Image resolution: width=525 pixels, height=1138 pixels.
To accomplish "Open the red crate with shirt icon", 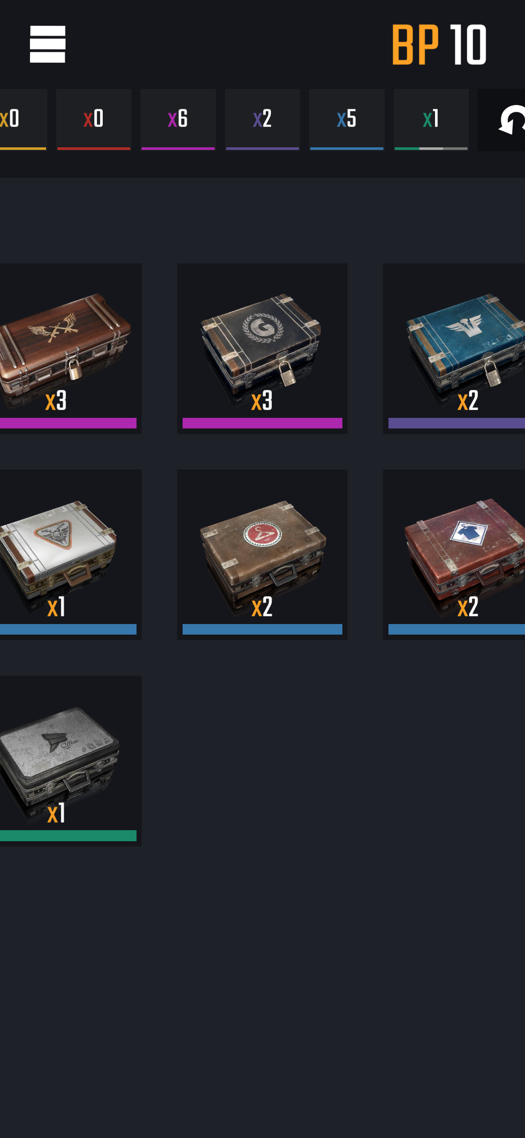I will pos(454,555).
